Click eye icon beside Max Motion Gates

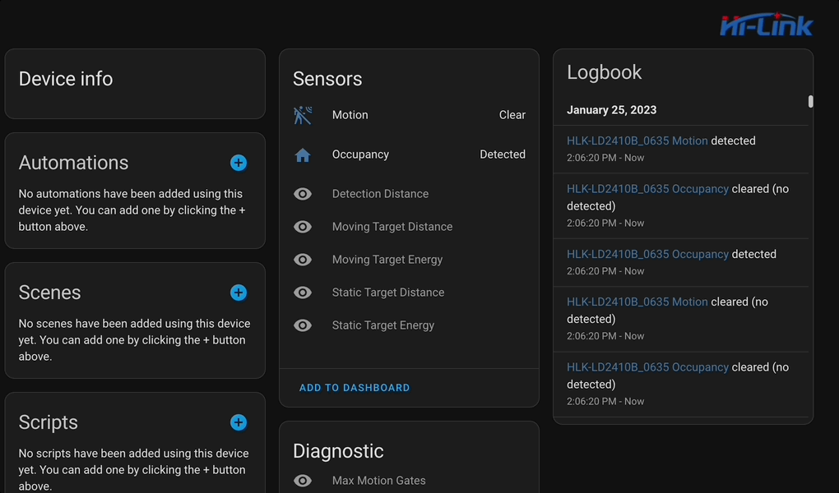[x=303, y=481]
